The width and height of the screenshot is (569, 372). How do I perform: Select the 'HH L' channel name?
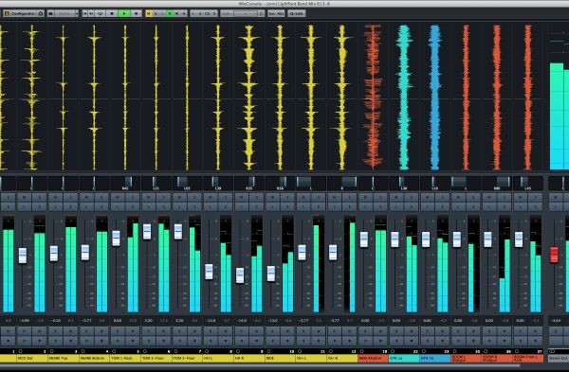[x=218, y=358]
